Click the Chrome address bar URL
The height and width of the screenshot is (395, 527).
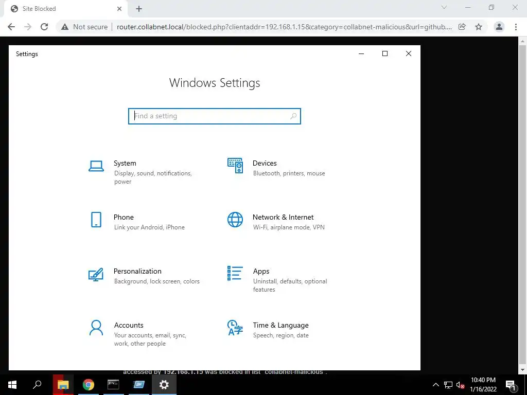284,27
